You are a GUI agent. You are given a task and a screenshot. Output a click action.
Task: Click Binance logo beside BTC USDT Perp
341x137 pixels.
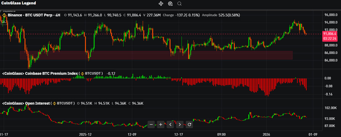pos(4,15)
